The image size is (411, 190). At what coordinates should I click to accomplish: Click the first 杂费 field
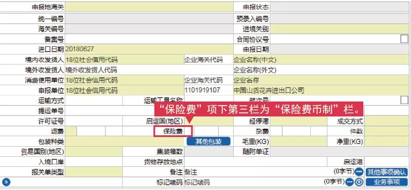tap(276, 131)
